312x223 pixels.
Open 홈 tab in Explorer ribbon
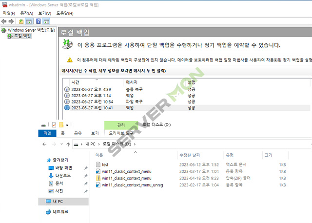tap(63, 133)
